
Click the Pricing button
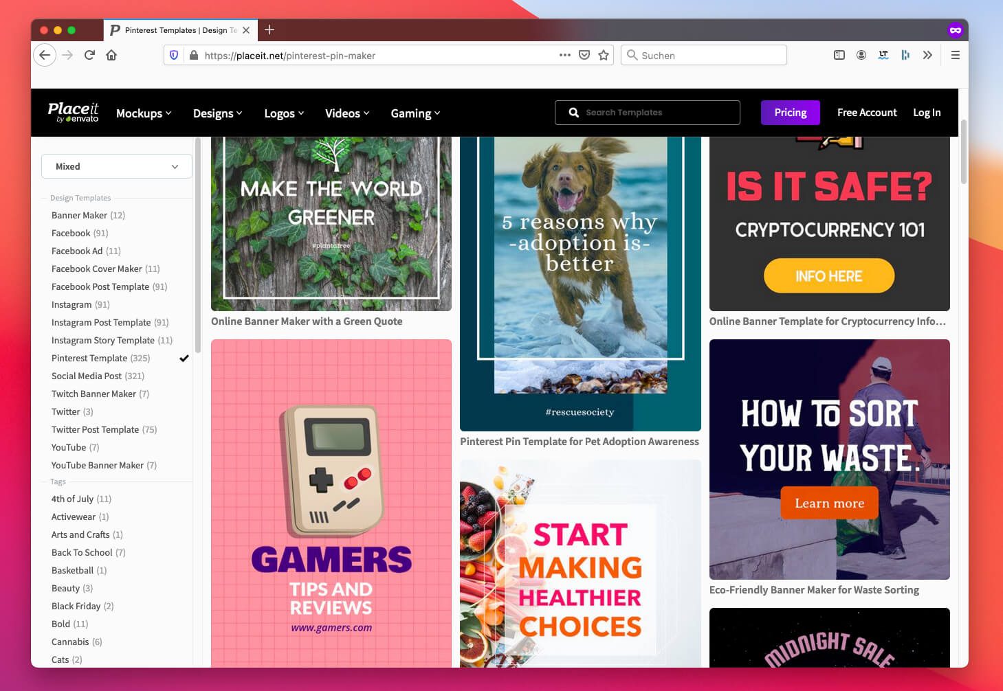pos(791,113)
